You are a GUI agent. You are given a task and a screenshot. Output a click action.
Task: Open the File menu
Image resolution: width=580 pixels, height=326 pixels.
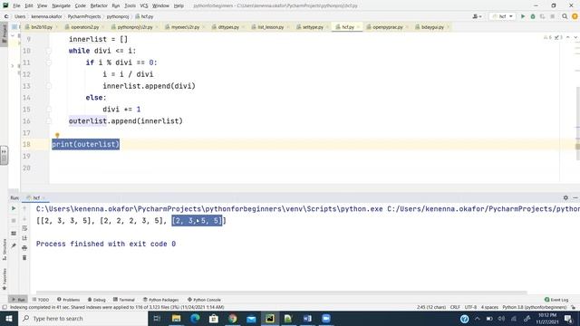point(16,5)
